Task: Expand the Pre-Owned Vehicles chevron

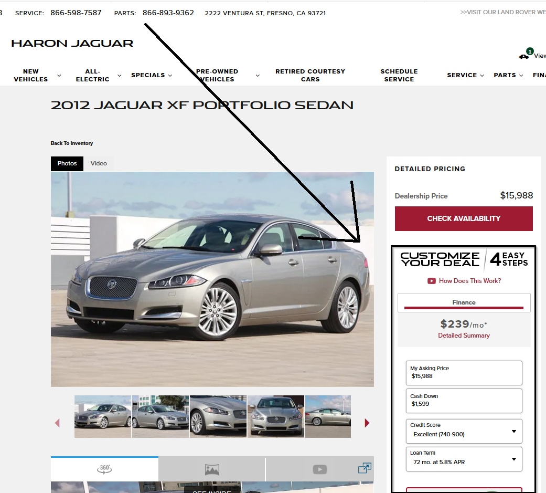Action: coord(258,75)
